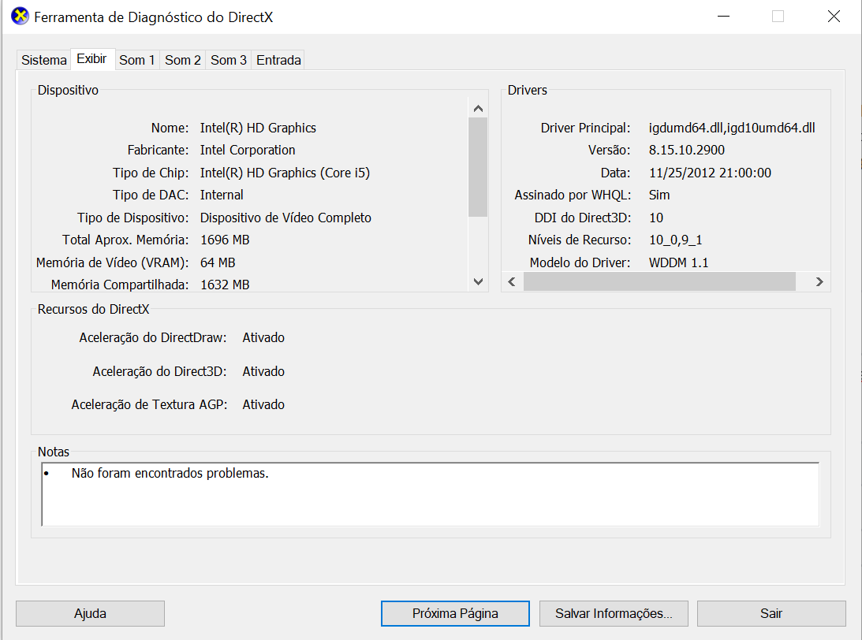862x640 pixels.
Task: Select the Exibir tab
Action: pos(91,59)
